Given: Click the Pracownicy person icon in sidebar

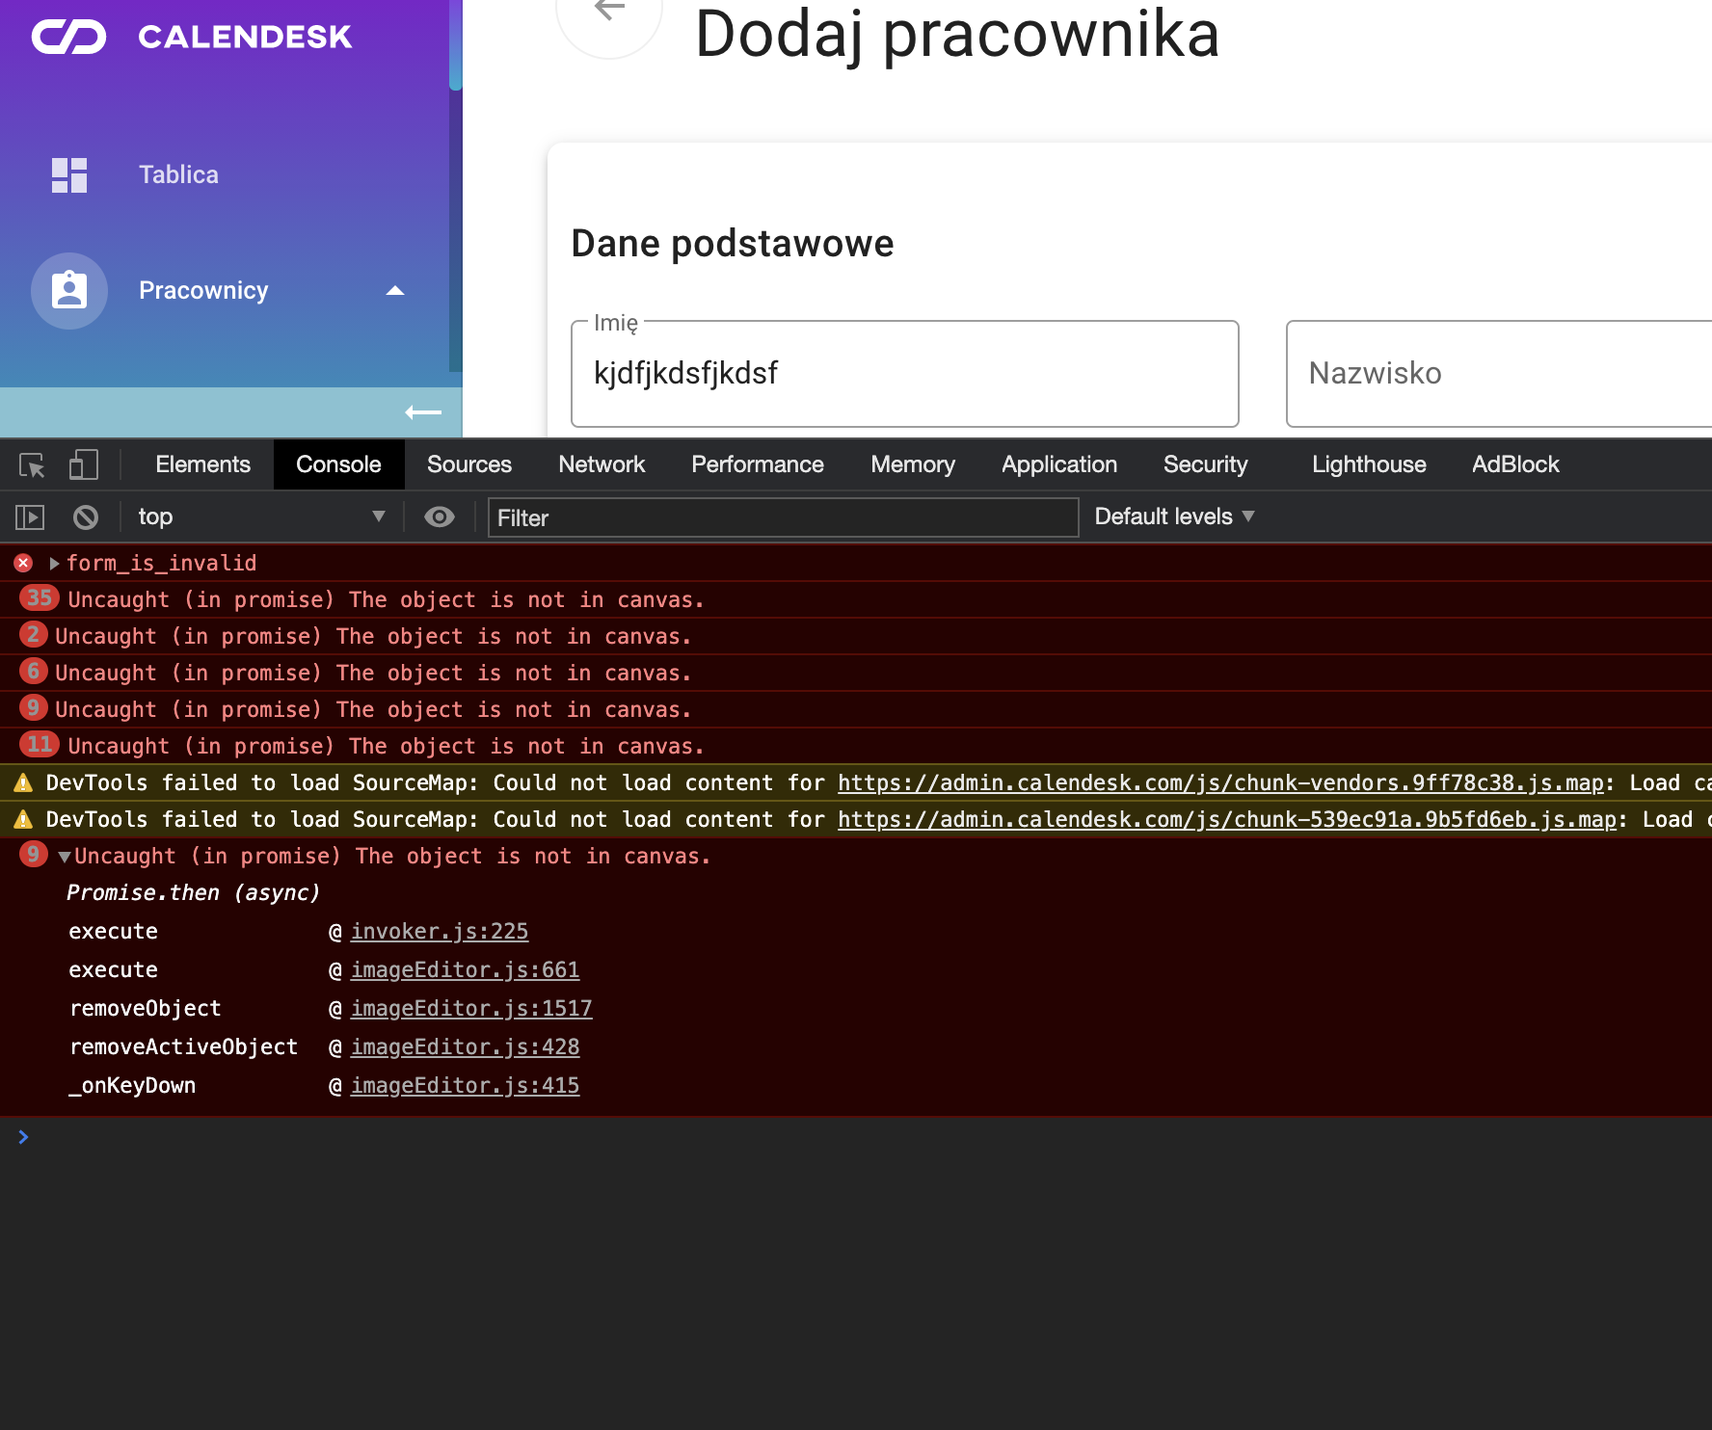Looking at the screenshot, I should tap(68, 291).
